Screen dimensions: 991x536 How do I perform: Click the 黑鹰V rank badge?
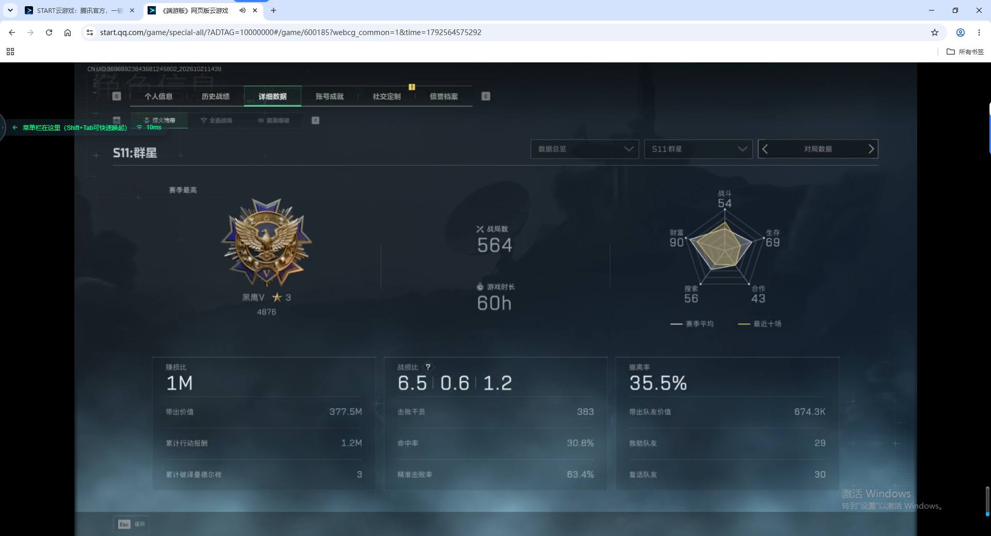coord(266,242)
